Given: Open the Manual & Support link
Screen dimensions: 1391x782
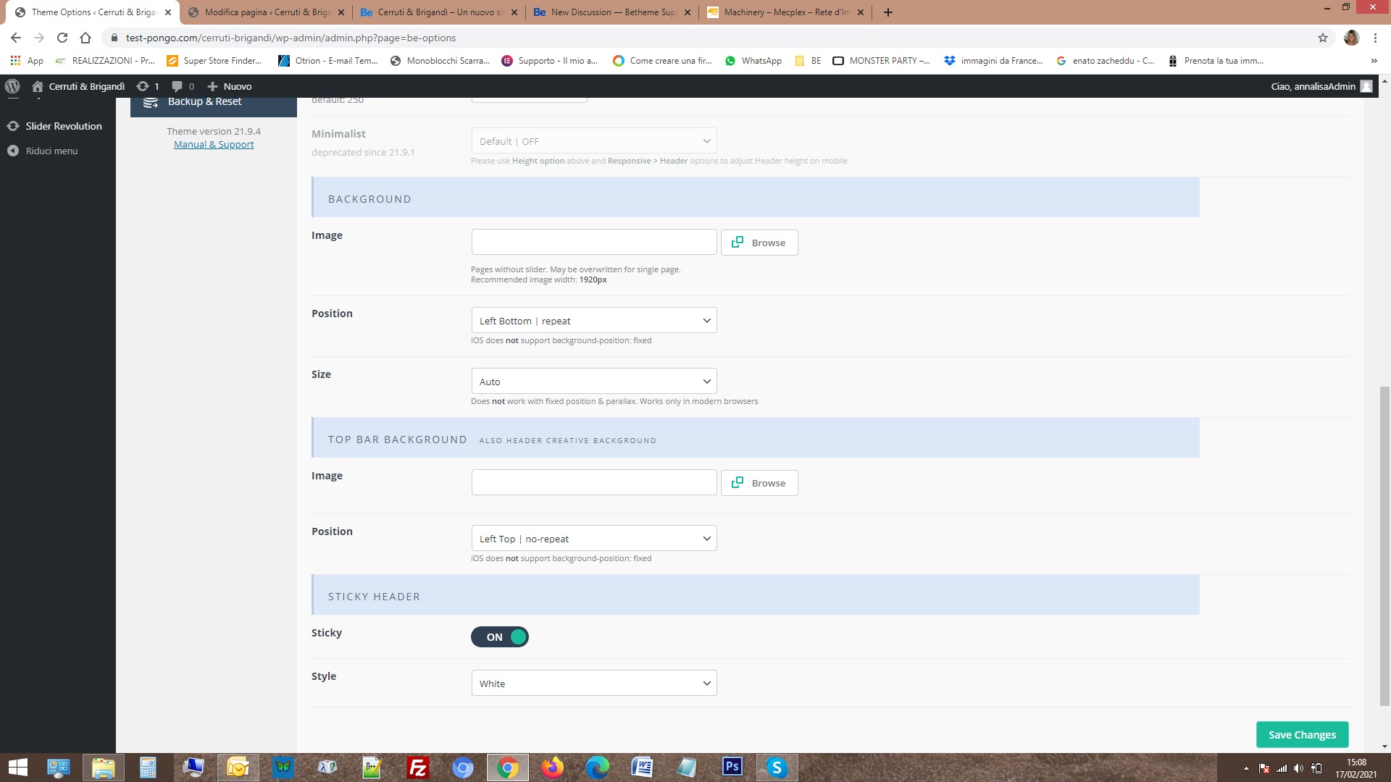Looking at the screenshot, I should coord(214,144).
